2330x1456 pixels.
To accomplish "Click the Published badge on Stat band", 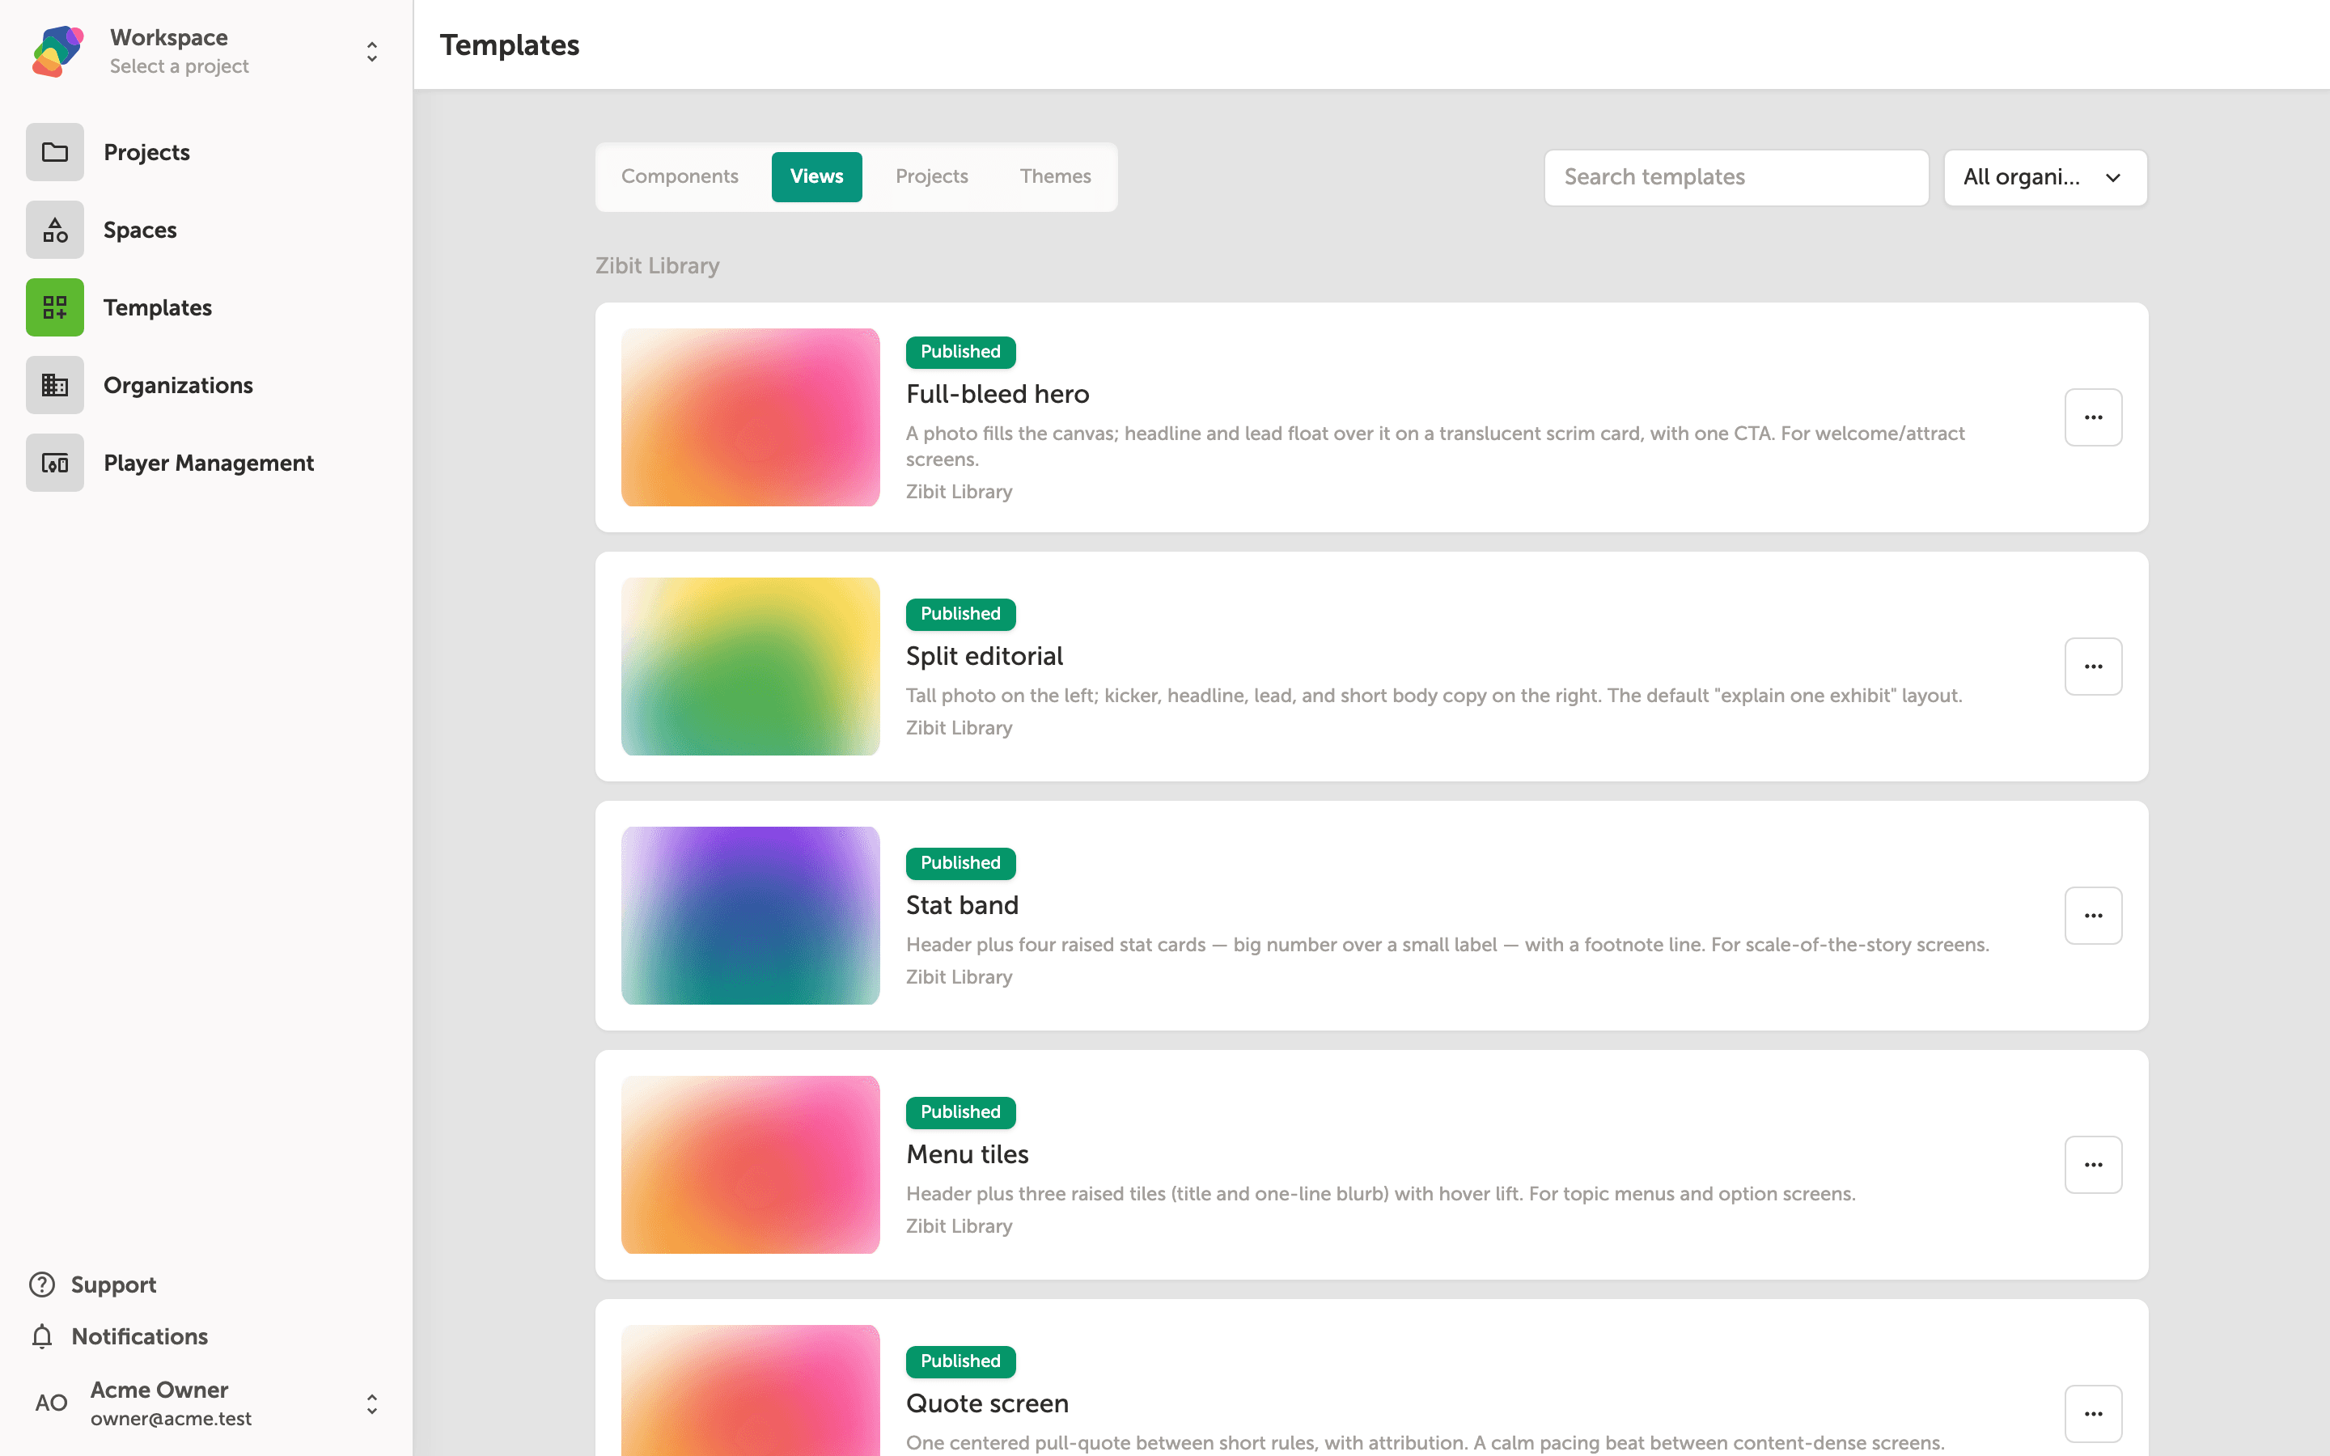I will 960,863.
